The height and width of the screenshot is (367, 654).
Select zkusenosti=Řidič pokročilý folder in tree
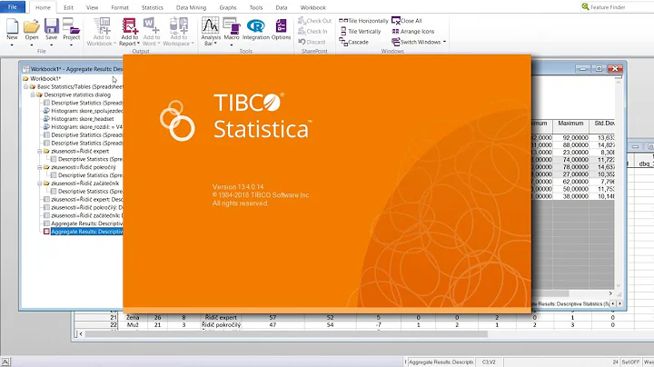[84, 167]
